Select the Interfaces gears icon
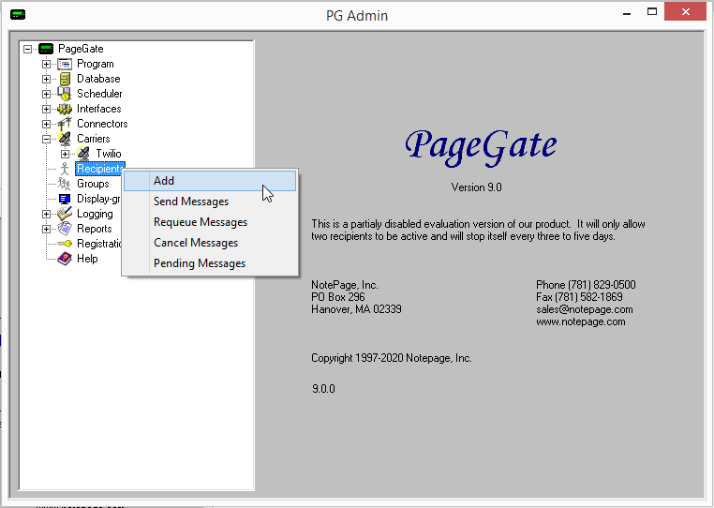 (x=65, y=109)
